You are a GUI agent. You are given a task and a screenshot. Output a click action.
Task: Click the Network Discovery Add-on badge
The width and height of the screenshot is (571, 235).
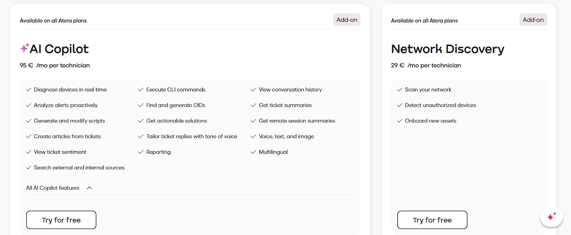click(x=533, y=20)
